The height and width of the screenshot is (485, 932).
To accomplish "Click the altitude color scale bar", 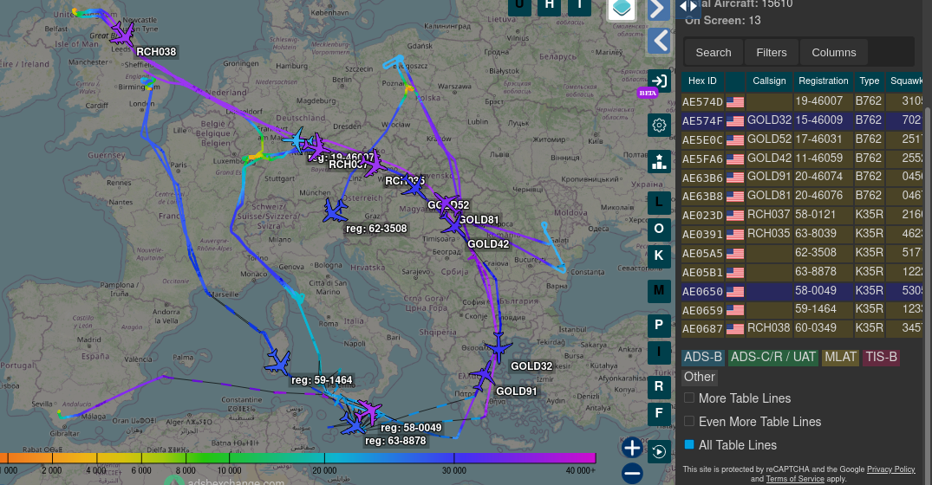I will tap(297, 457).
